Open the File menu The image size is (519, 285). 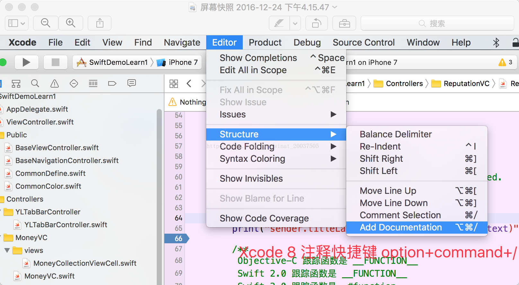point(56,42)
